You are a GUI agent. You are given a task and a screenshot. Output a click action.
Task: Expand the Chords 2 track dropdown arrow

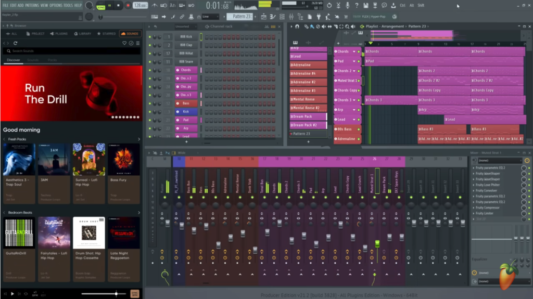354,71
